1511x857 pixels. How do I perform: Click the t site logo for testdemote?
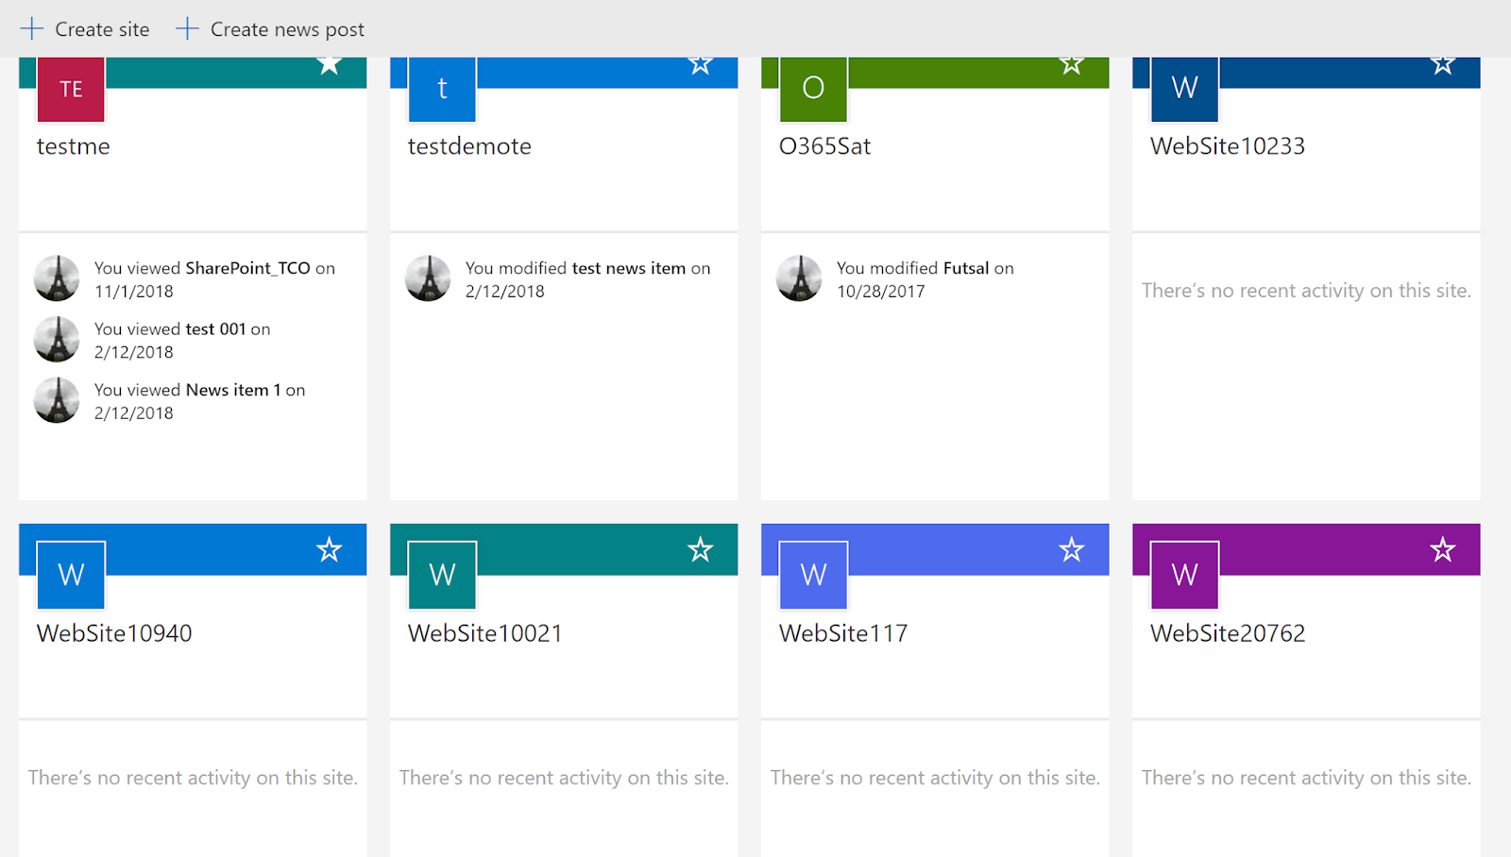pos(441,90)
